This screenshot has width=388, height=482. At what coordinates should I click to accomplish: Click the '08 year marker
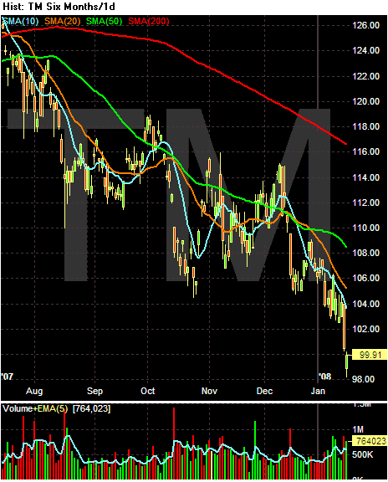pos(324,377)
